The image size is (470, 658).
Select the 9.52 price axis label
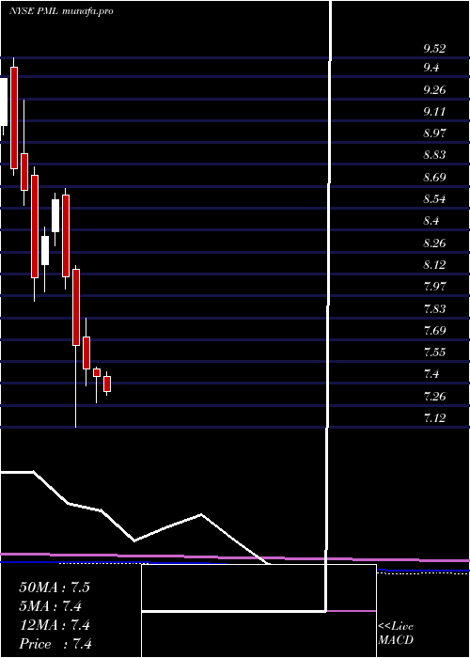pyautogui.click(x=434, y=49)
